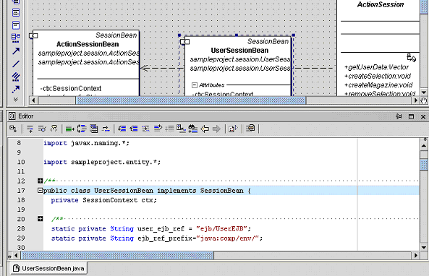Viewport: 429px width, 276px height.
Task: Click the class icon on UserSessionBean box
Action: click(185, 42)
